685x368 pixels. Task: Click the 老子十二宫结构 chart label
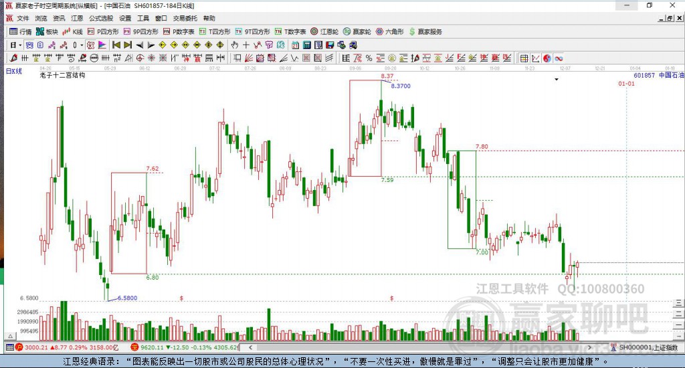[x=62, y=75]
